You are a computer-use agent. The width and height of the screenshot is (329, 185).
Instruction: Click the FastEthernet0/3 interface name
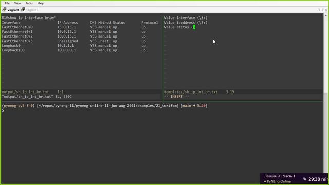pos(17,41)
